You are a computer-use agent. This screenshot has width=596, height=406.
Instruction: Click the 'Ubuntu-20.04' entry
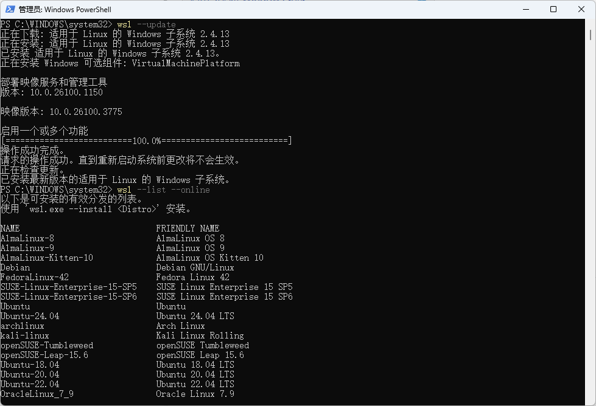click(30, 374)
